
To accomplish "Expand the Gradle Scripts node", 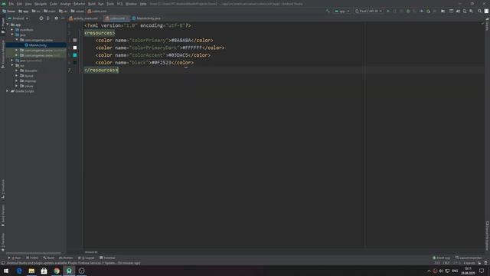I will click(8, 91).
